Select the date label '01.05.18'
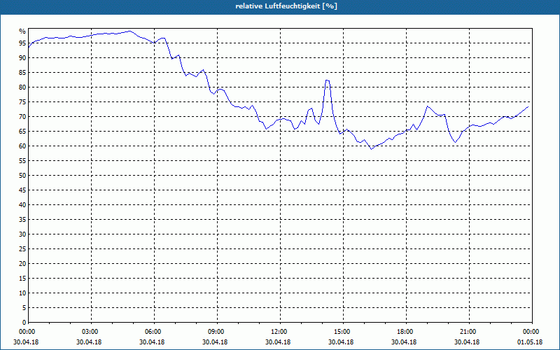 [530, 342]
